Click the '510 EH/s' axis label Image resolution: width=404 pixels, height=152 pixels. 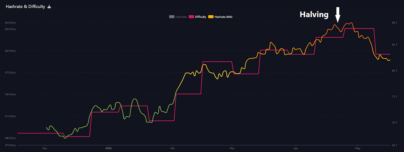[11, 116]
